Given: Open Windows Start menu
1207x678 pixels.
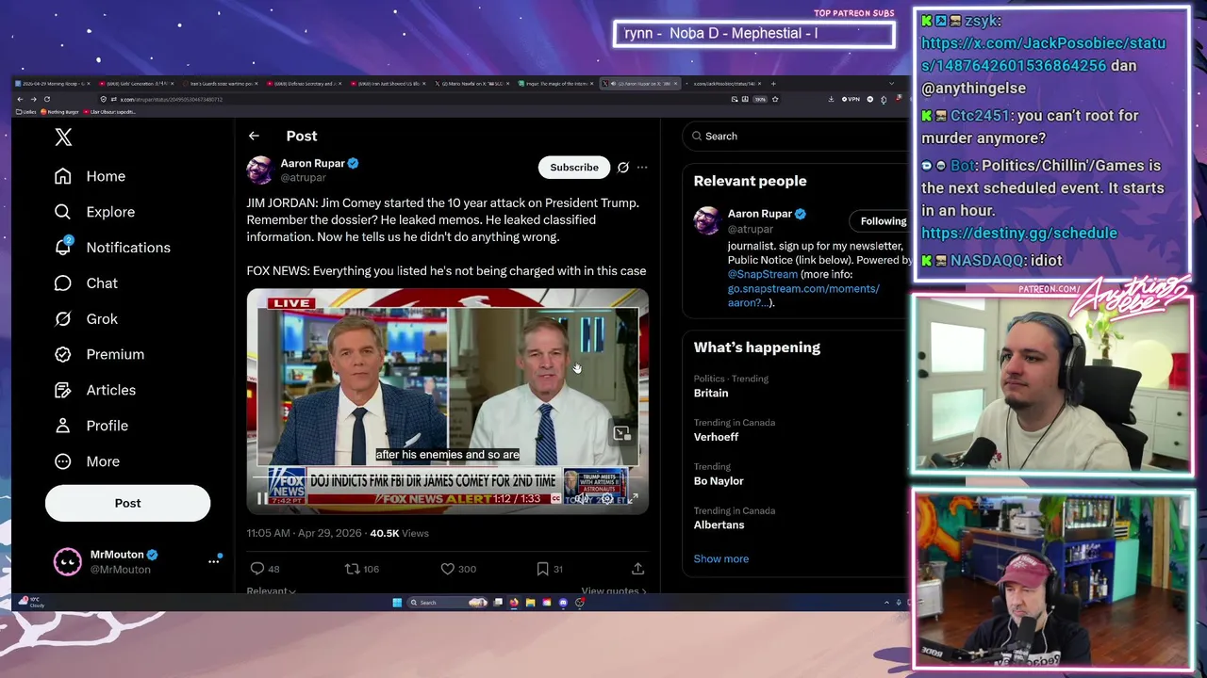Looking at the screenshot, I should click(x=397, y=603).
